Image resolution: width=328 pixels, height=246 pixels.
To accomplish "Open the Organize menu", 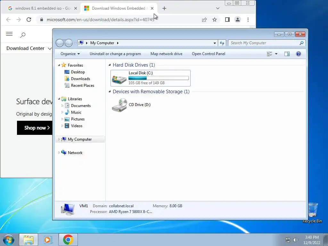I will (x=70, y=54).
